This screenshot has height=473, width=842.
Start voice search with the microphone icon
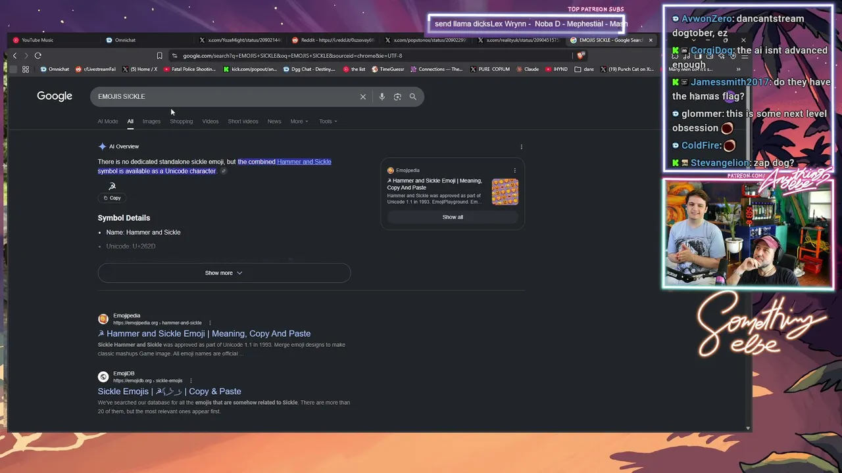382,97
